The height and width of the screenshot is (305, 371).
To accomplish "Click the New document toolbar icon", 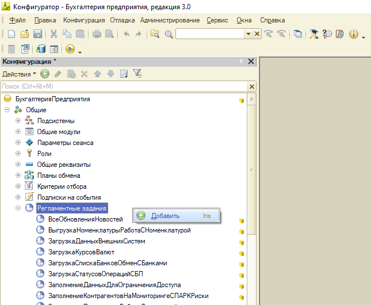I will pyautogui.click(x=12, y=34).
